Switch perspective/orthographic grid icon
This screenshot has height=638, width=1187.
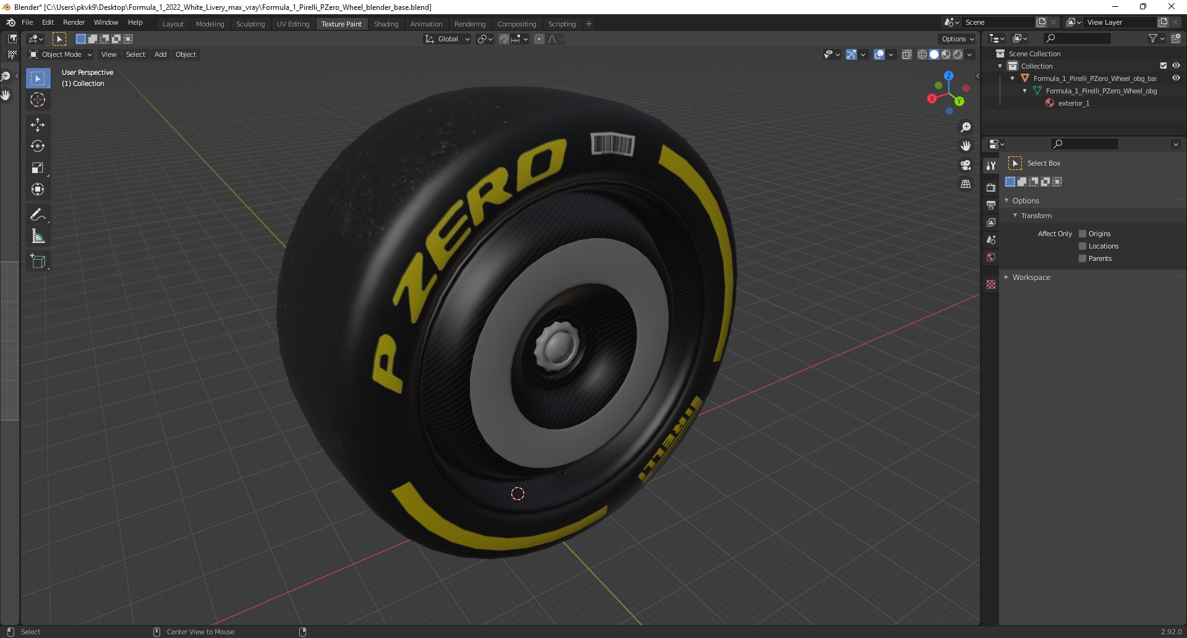pyautogui.click(x=966, y=184)
